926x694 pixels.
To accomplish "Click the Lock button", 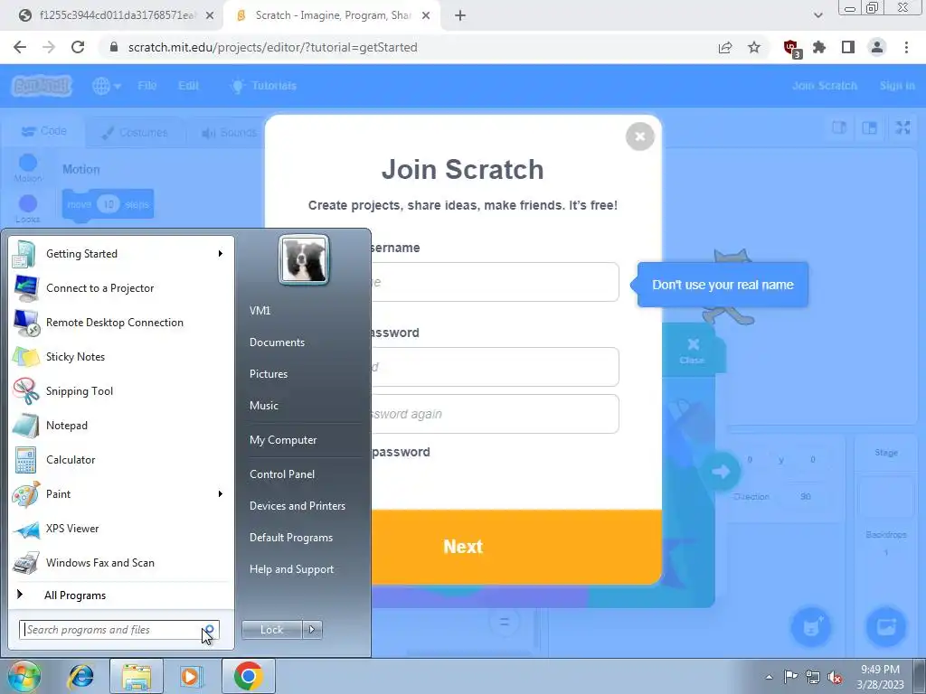I will (x=271, y=630).
